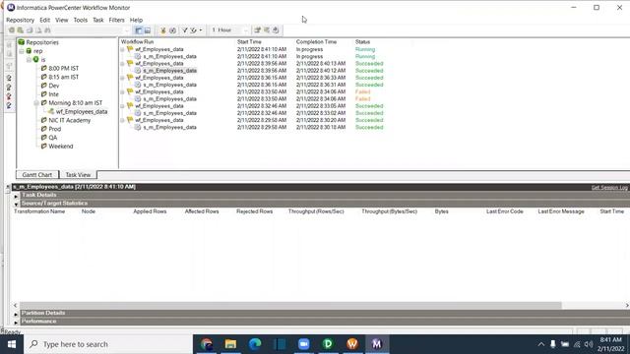Click the Get Session Log link

click(x=608, y=188)
